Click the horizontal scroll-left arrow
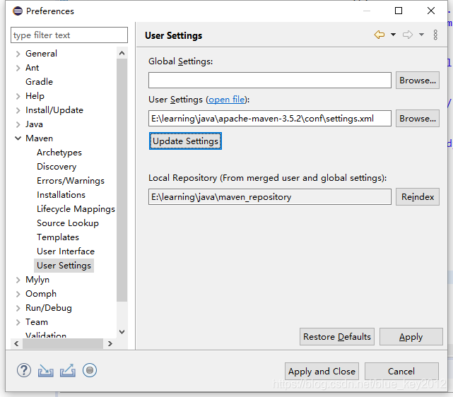This screenshot has height=397, width=453. point(16,343)
